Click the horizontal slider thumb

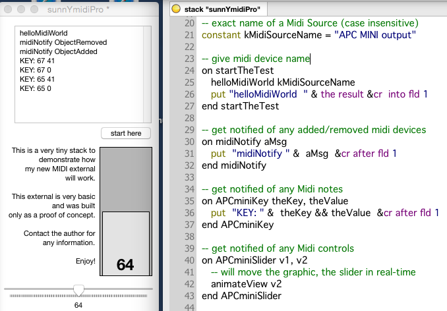tap(78, 289)
